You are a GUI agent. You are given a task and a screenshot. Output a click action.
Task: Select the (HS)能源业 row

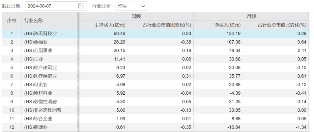(36, 127)
